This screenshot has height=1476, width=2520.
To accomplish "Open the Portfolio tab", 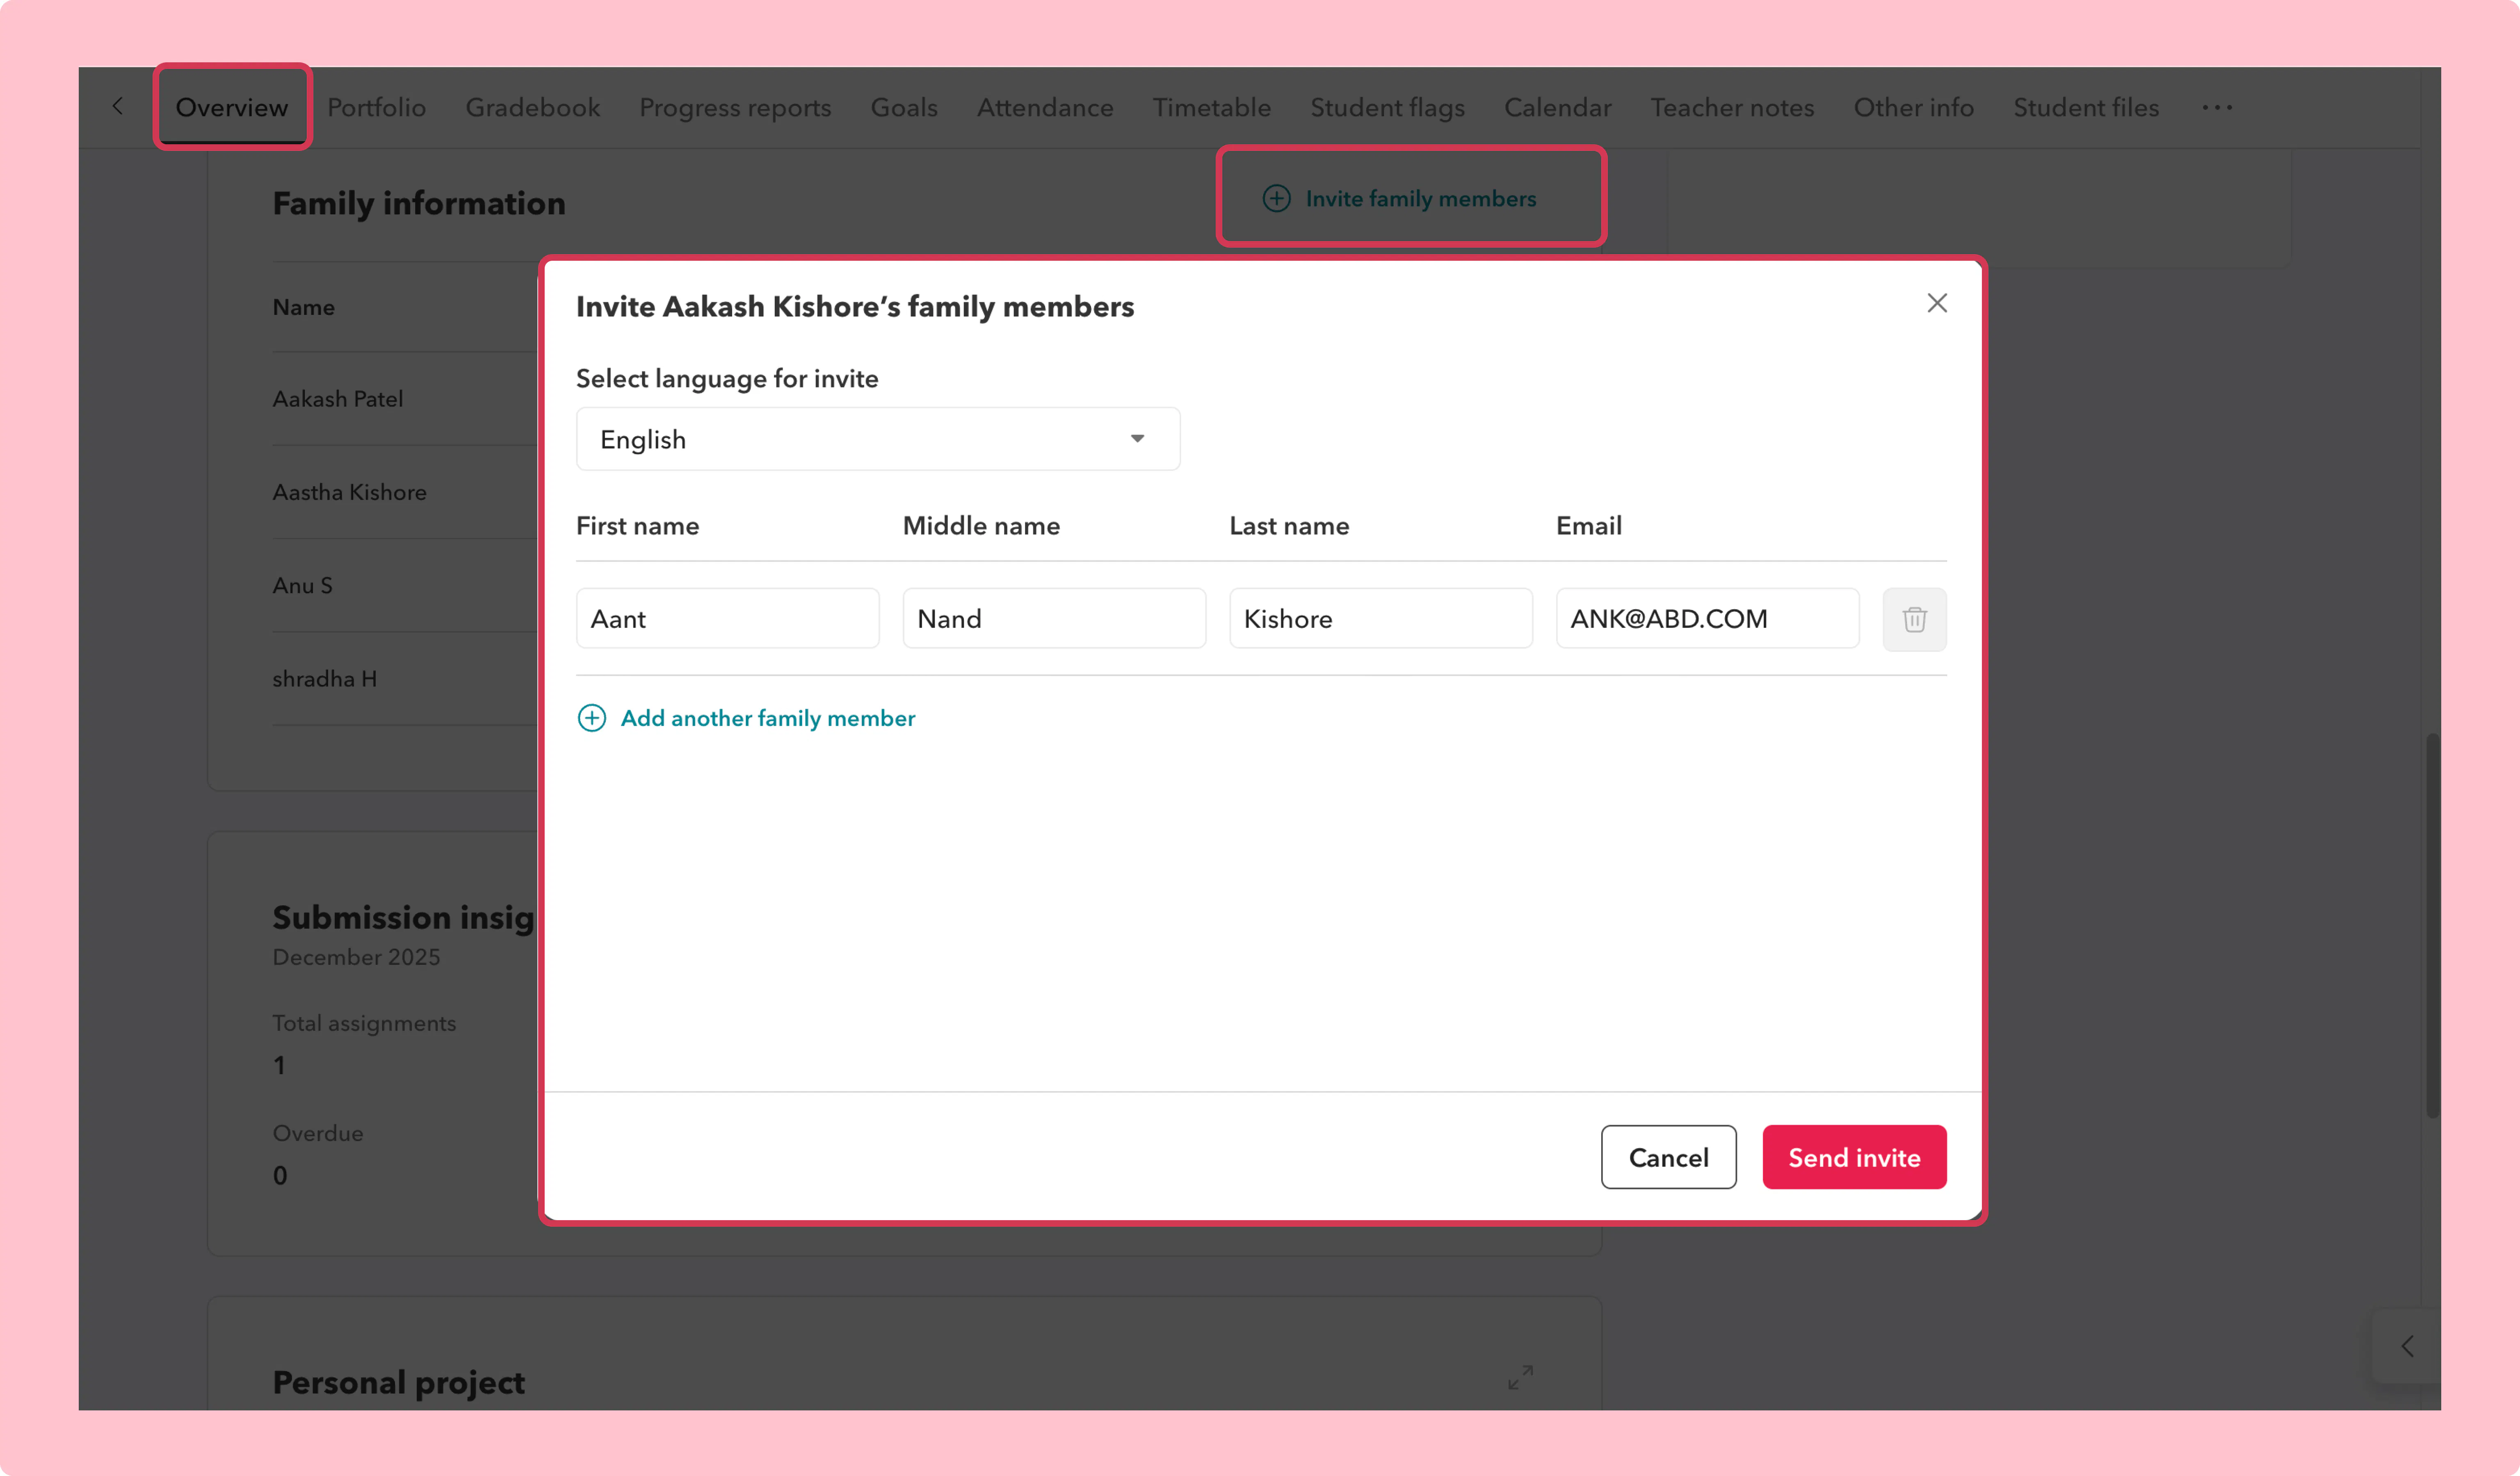I will coord(376,107).
